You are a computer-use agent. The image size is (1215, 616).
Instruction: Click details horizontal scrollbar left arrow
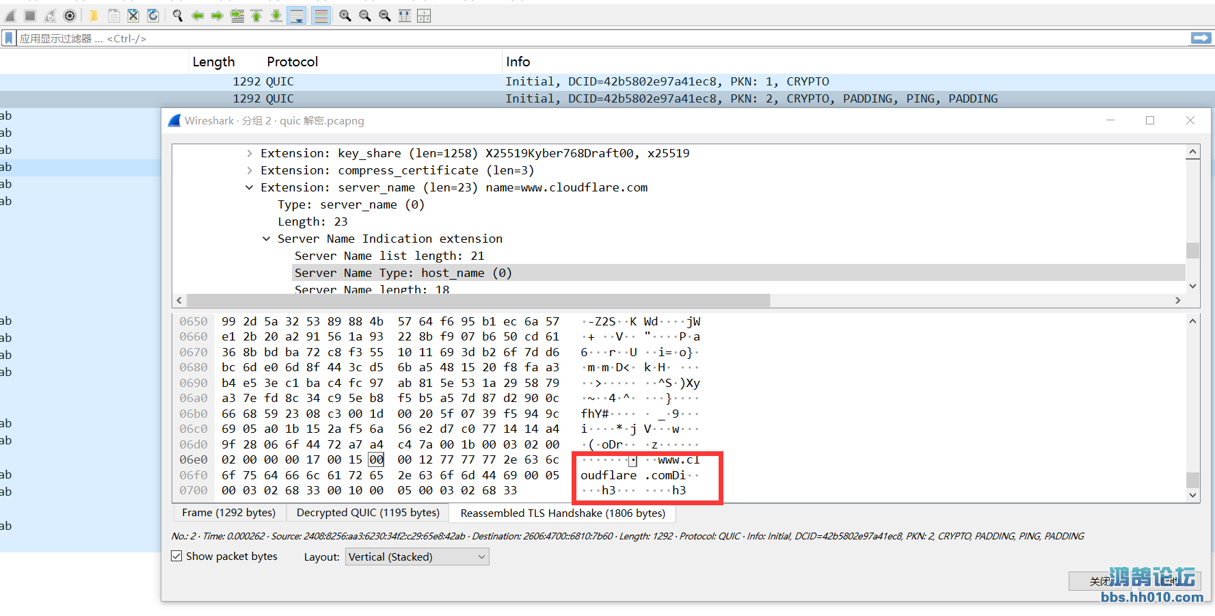click(179, 300)
